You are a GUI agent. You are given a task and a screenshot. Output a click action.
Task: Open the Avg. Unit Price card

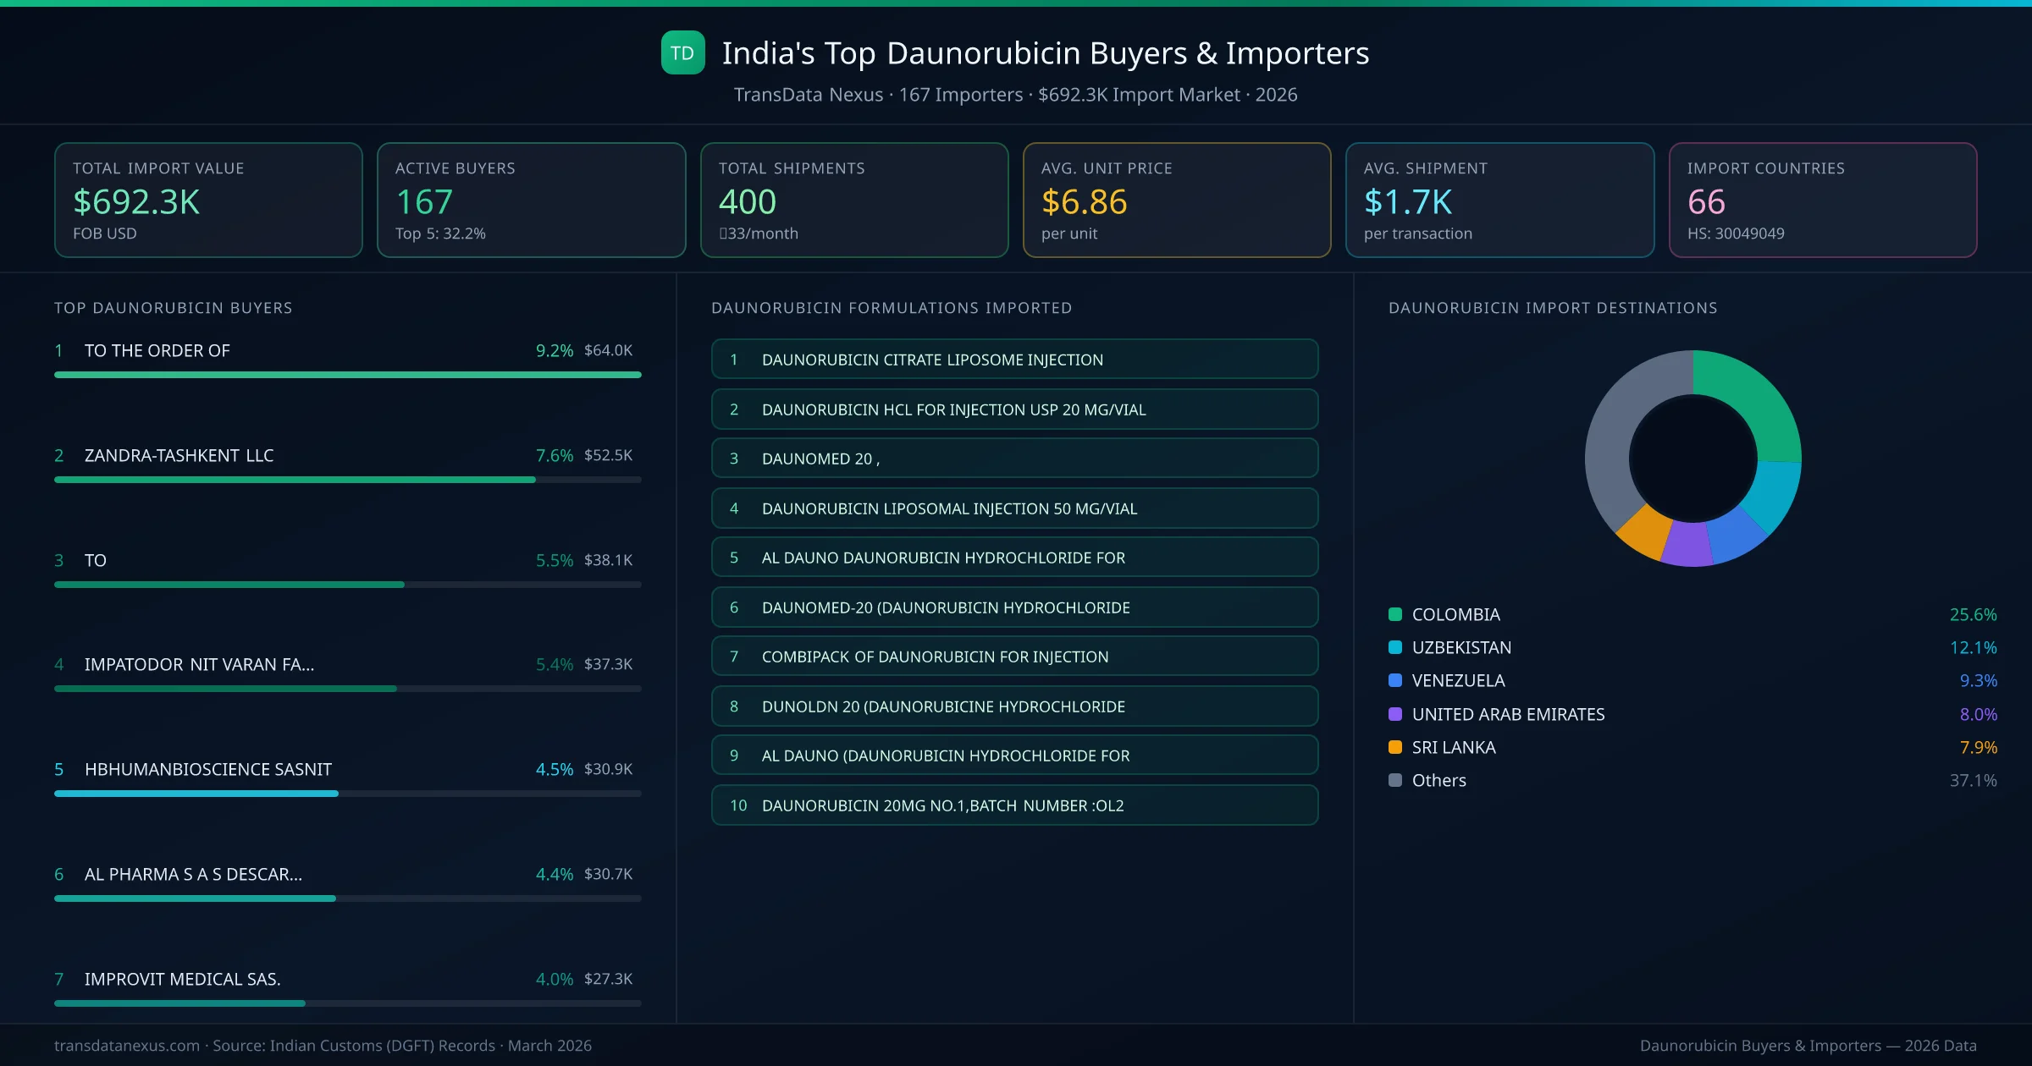click(x=1176, y=200)
